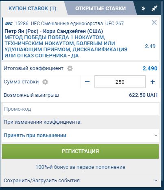Viewport: 164px width, 190px height.
Task: Open the Принять при повышении dropdown
Action: (81, 135)
